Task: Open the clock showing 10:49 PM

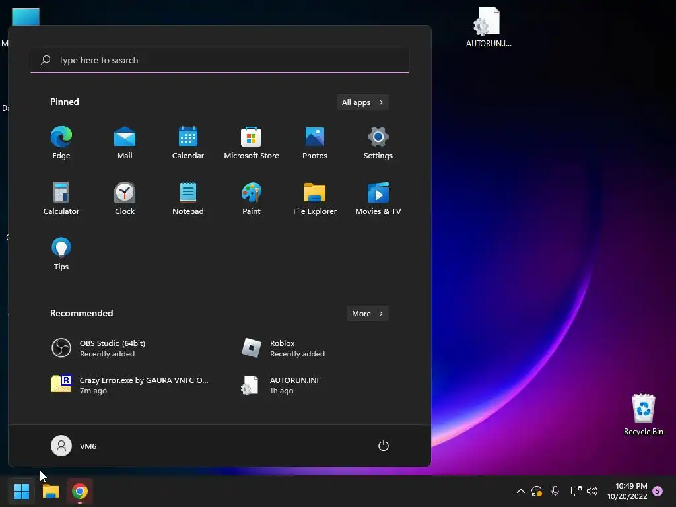Action: [627, 491]
